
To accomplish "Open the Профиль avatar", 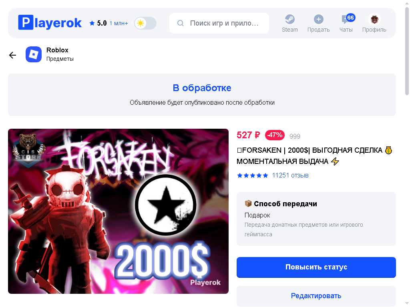I will [374, 19].
